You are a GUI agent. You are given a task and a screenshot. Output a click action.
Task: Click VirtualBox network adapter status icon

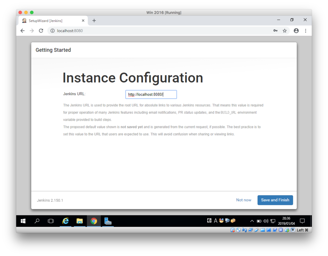pyautogui.click(x=250, y=230)
